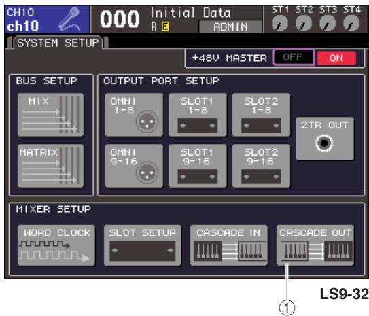Open the MATRIX bus setup
Screen dimensions: 369x316
click(50, 166)
